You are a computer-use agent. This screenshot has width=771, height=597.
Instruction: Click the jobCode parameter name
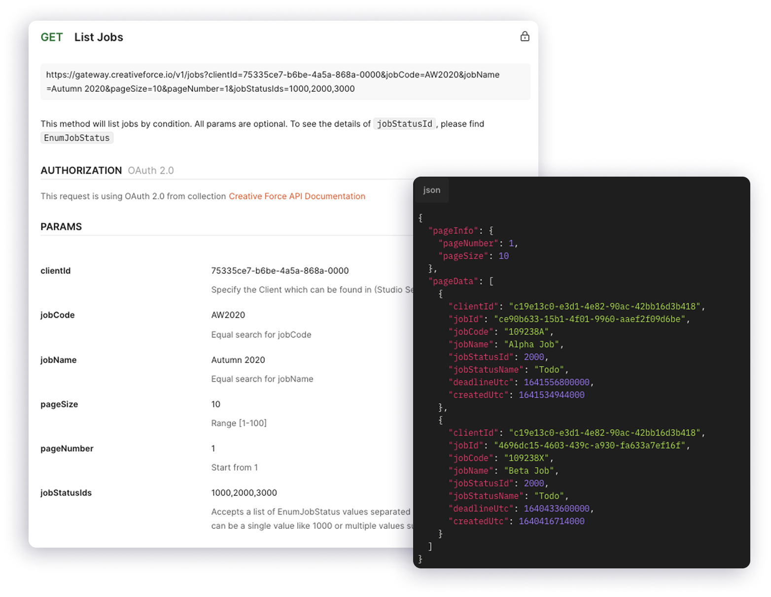(x=58, y=315)
